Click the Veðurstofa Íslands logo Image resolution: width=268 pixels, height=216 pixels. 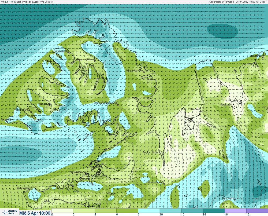(x=9, y=212)
